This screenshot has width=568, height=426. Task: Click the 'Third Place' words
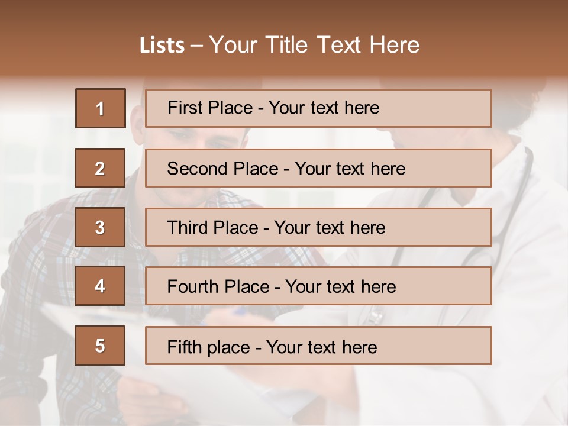pos(212,227)
